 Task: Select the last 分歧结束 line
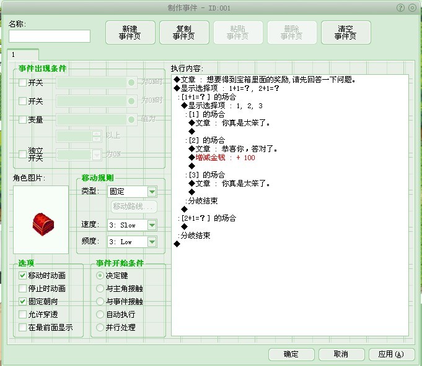194,236
